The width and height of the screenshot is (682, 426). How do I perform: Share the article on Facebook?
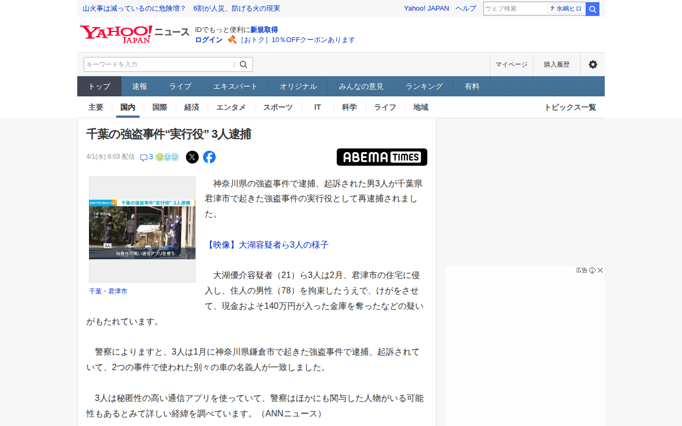point(209,157)
